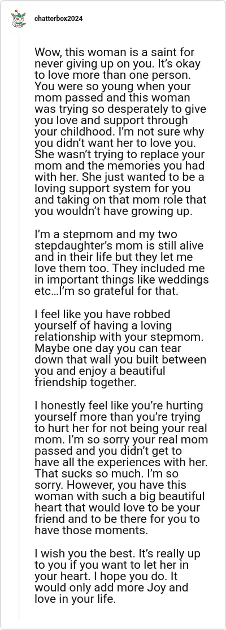Image resolution: width=226 pixels, height=630 pixels.
Task: Click the line "woman with such a big beautiful"
Action: 120,496
